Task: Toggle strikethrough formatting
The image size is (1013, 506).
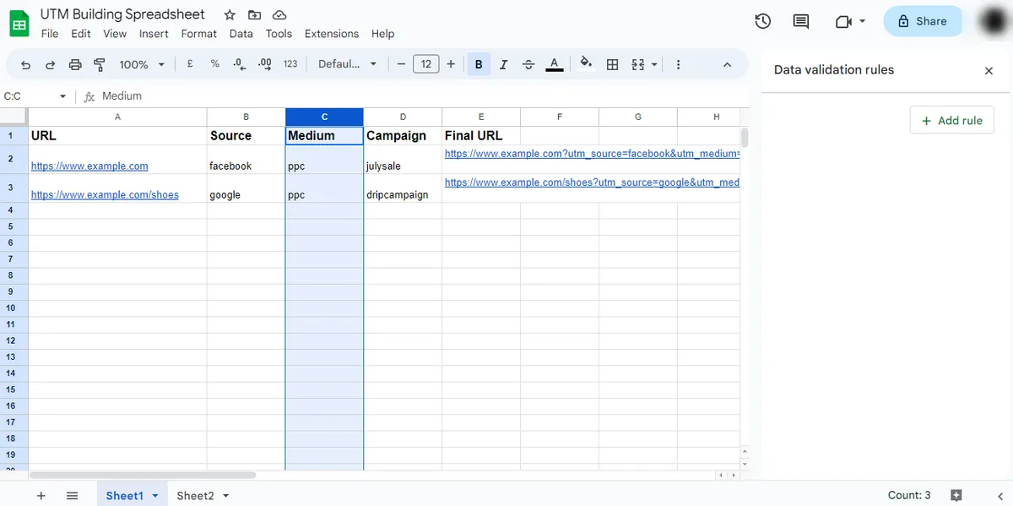Action: click(x=528, y=63)
